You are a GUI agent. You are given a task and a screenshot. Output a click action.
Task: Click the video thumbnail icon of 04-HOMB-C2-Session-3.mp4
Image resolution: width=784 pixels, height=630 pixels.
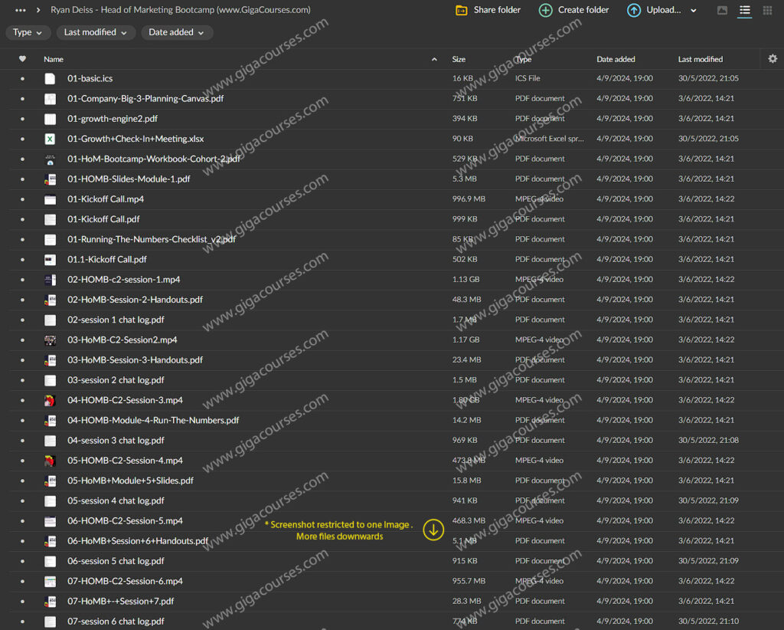point(50,400)
